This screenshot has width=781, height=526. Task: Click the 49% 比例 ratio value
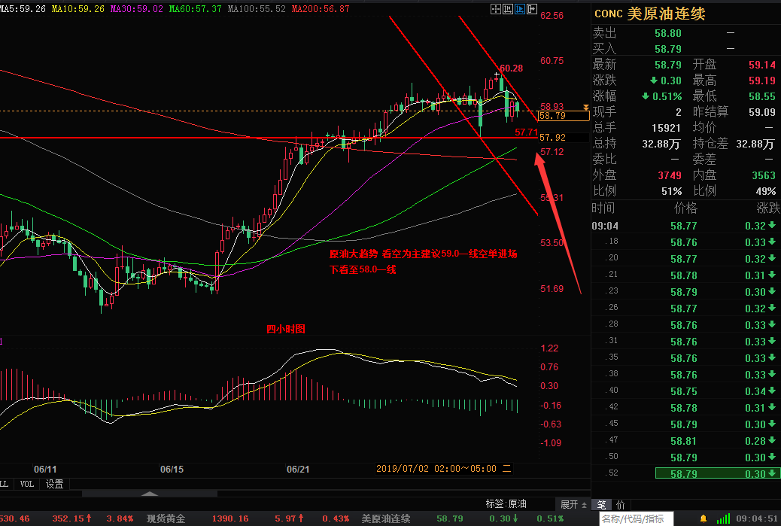click(x=765, y=191)
